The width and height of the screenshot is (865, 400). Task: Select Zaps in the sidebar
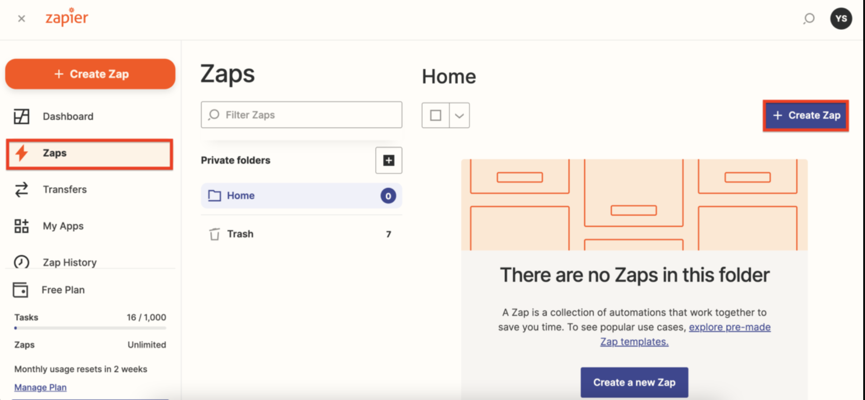pyautogui.click(x=90, y=154)
